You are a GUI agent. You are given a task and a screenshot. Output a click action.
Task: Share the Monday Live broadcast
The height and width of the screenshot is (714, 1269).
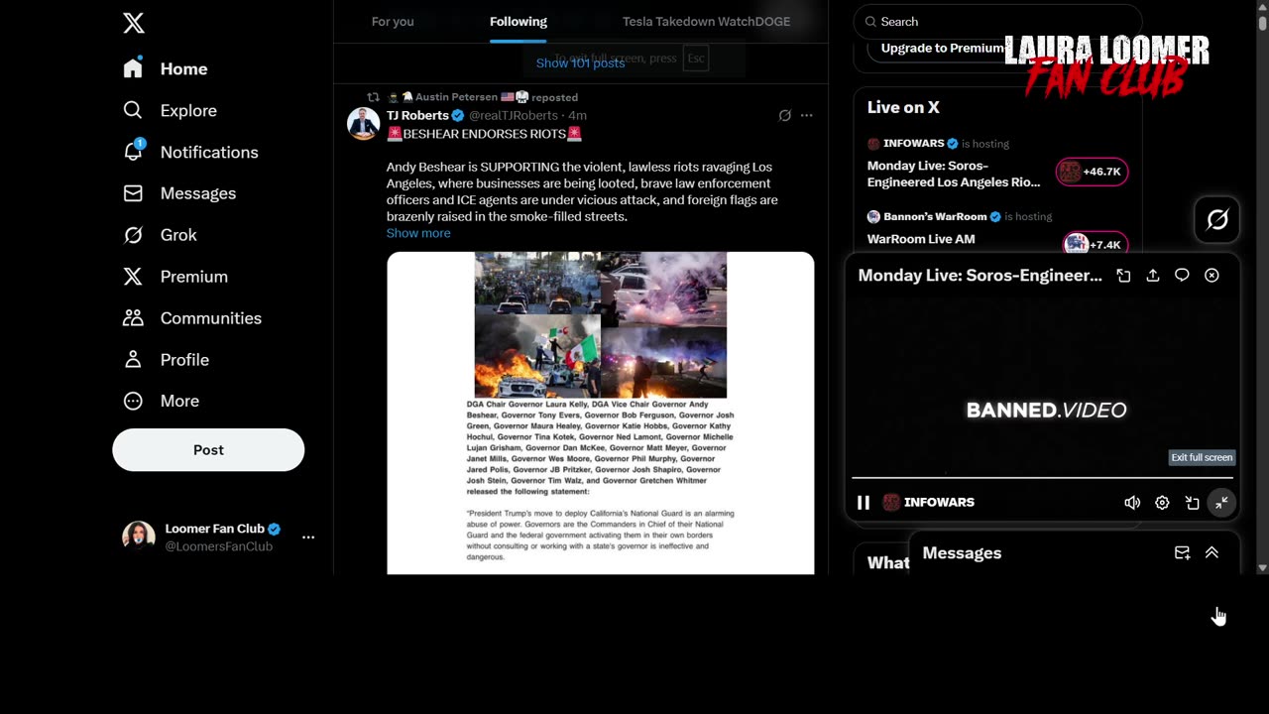click(x=1153, y=276)
